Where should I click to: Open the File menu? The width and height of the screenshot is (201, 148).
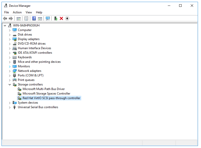pos(7,12)
